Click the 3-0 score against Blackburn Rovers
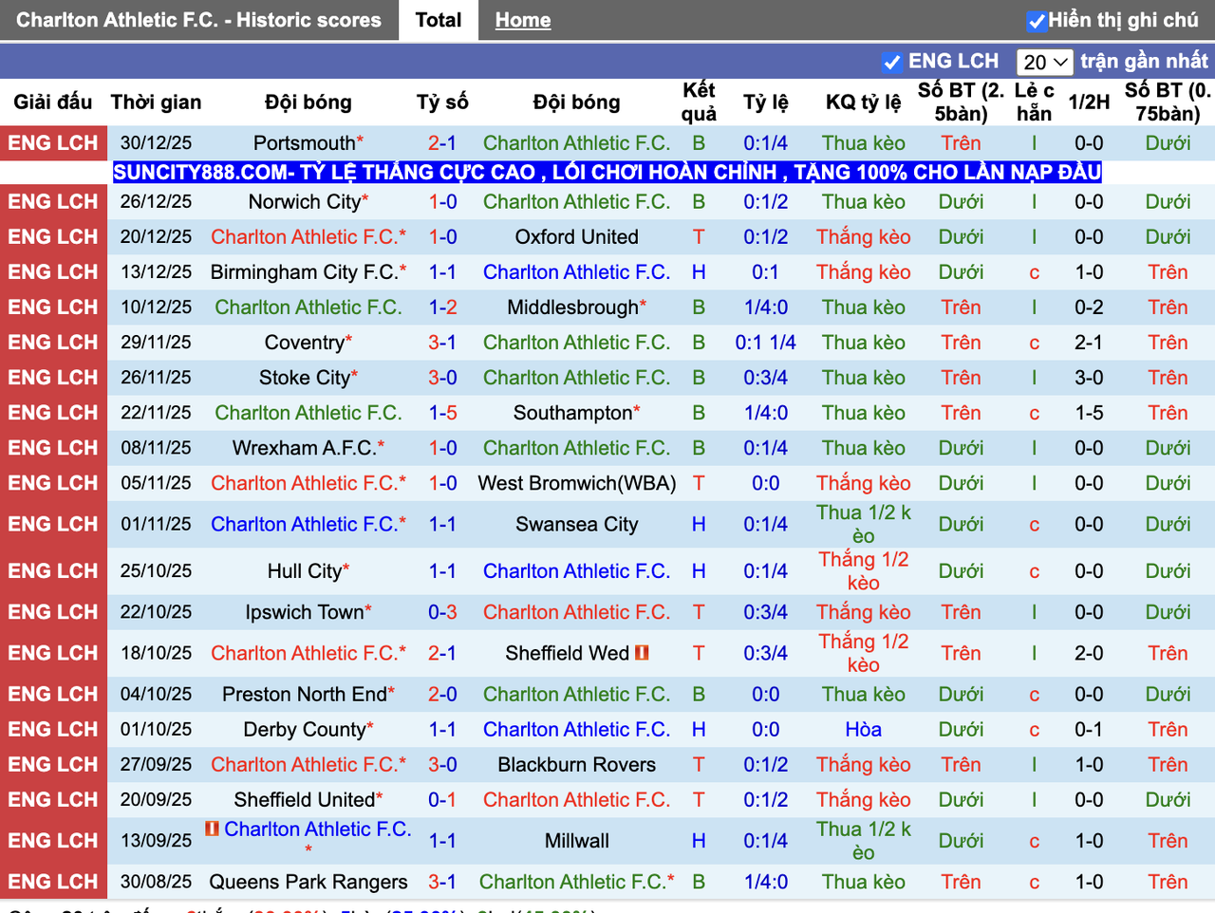Screen dimensions: 1215x913 pyautogui.click(x=442, y=765)
